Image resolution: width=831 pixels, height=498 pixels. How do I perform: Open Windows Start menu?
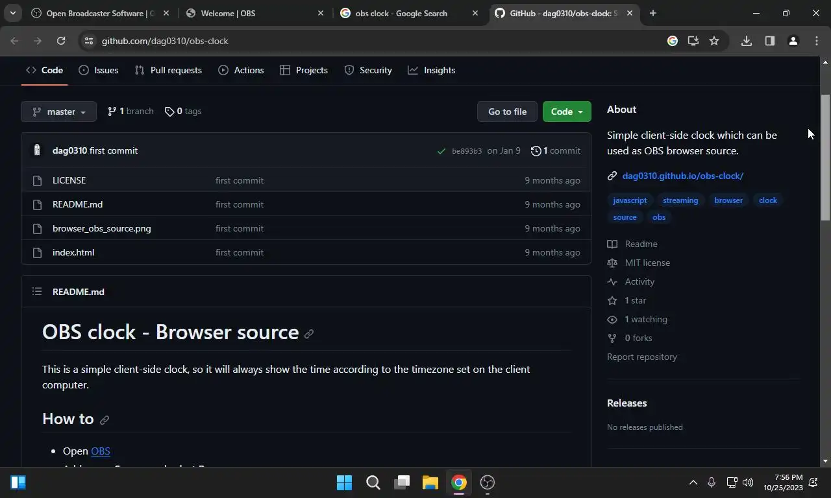tap(344, 482)
